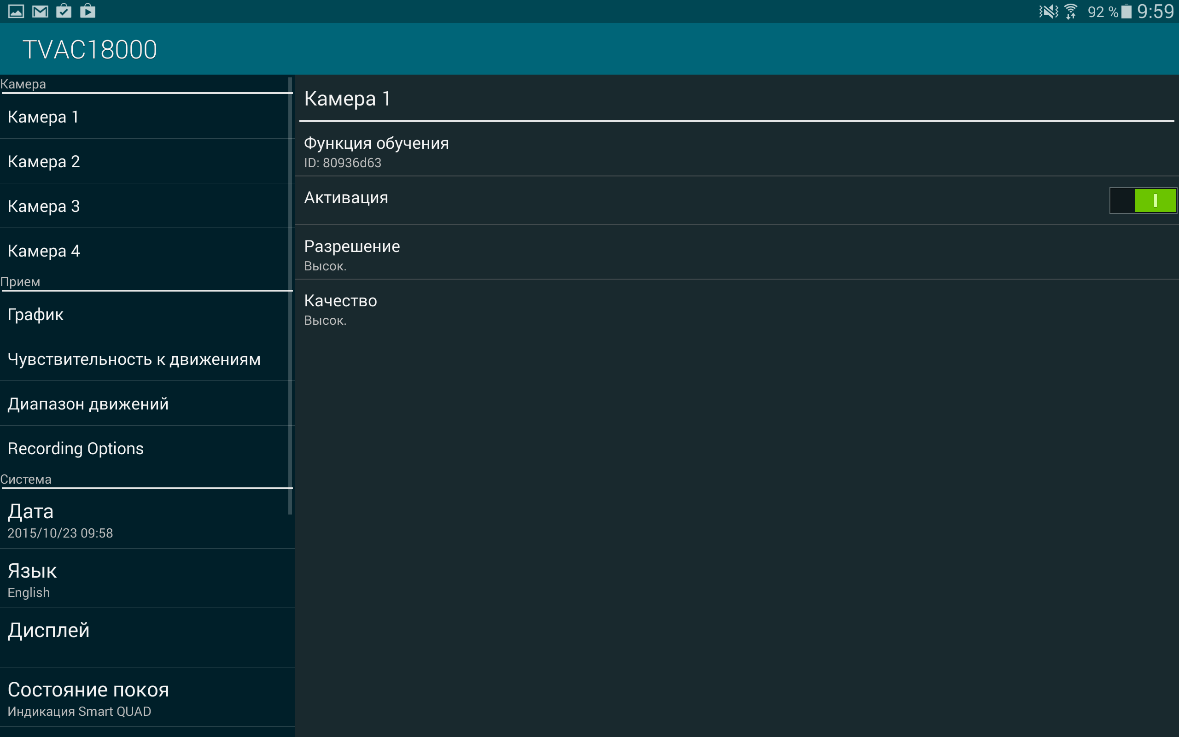Viewport: 1179px width, 737px height.
Task: Tap the task-complete briefcase notification icon
Action: tap(64, 11)
